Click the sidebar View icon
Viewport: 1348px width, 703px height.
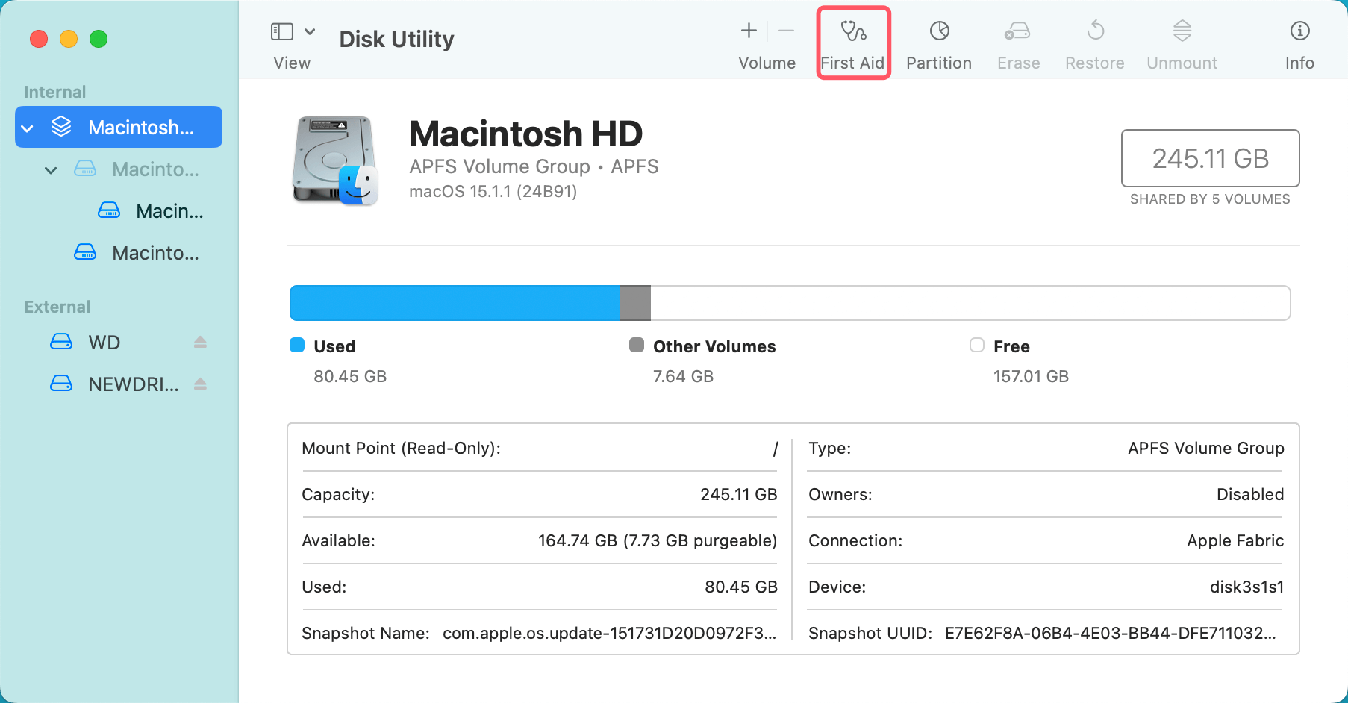pyautogui.click(x=282, y=31)
